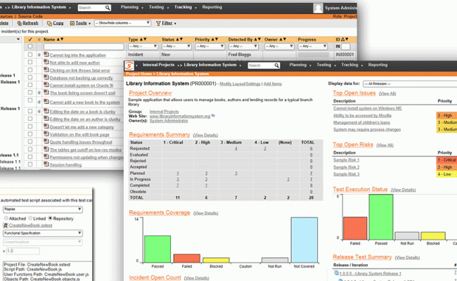Click attachment icon on Cannot log into application row

[x=39, y=55]
